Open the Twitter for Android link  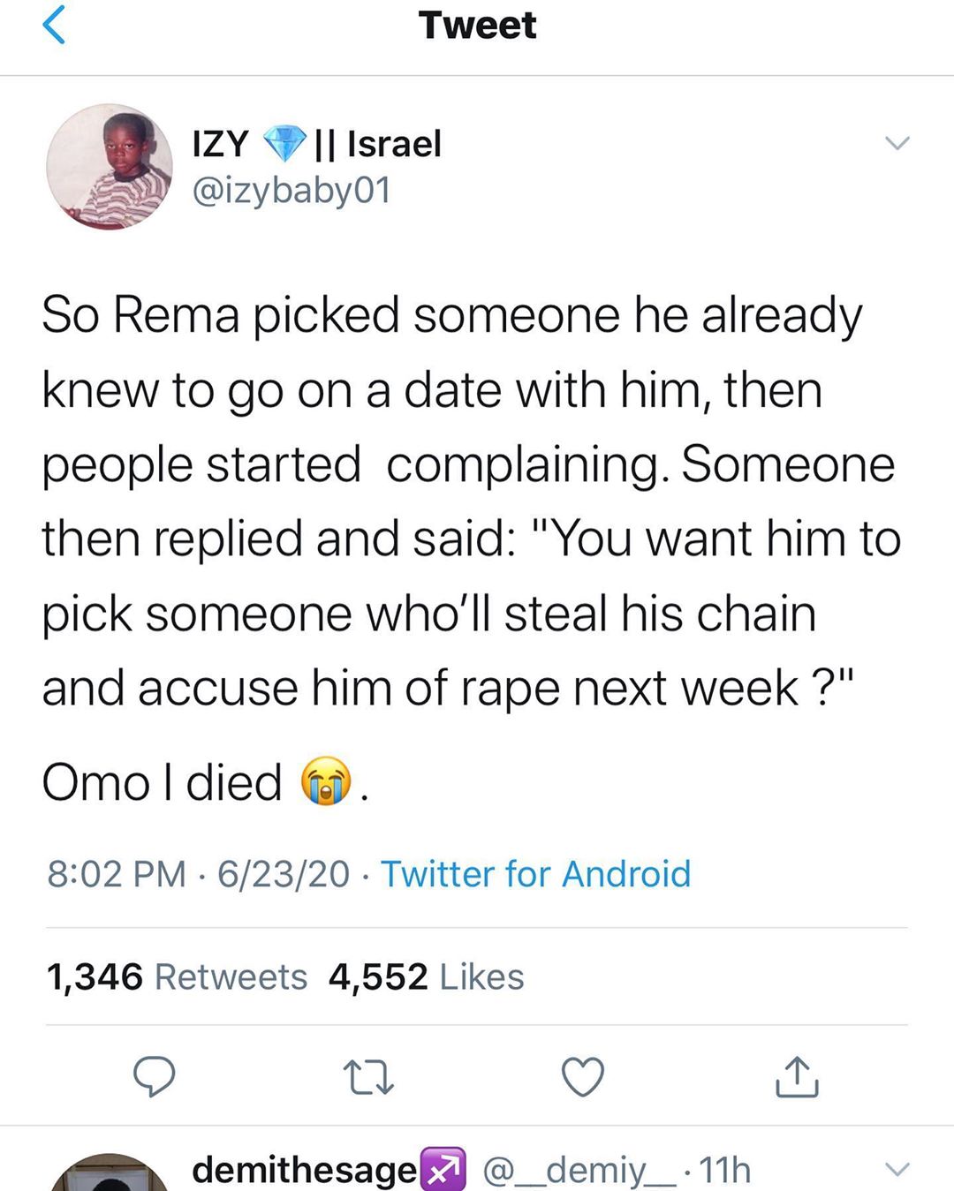coord(535,874)
